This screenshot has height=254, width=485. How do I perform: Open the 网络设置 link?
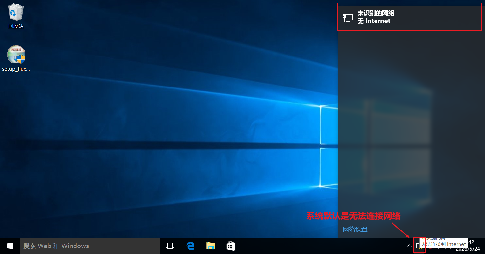(355, 229)
